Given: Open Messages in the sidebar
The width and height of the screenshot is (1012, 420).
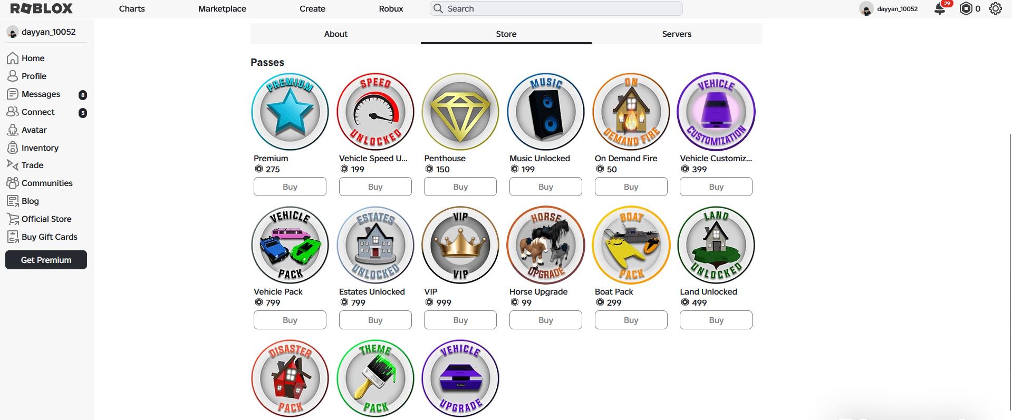Looking at the screenshot, I should click(x=41, y=94).
